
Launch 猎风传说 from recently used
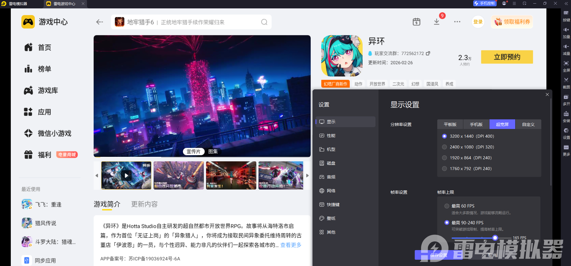pos(39,223)
